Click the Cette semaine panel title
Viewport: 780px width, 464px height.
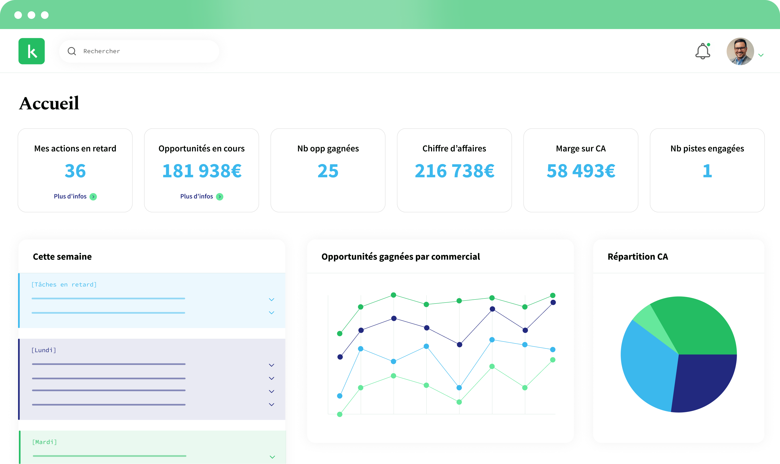(x=62, y=257)
